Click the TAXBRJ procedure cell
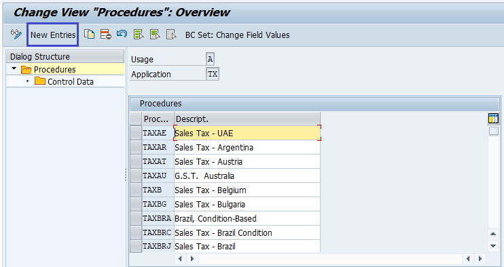Screen dimensions: 504x267 [158, 246]
